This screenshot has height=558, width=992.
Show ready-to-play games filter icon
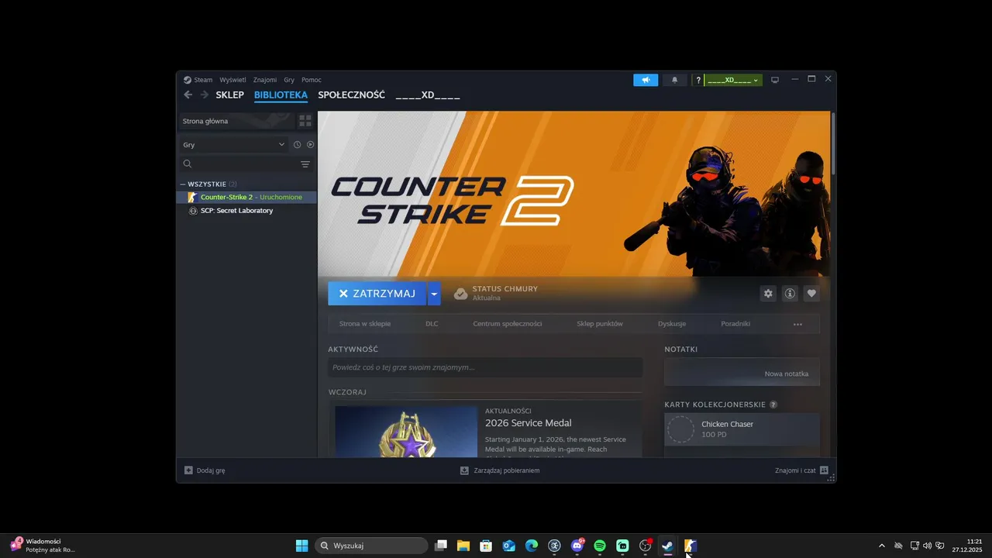[310, 145]
